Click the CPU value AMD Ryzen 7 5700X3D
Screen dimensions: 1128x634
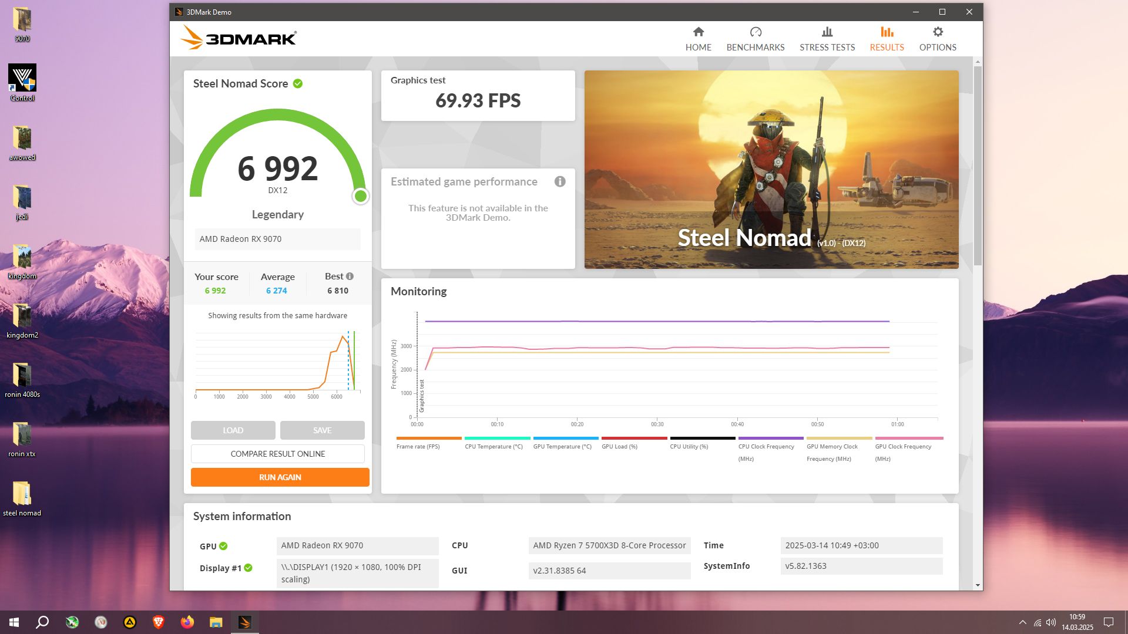609,545
